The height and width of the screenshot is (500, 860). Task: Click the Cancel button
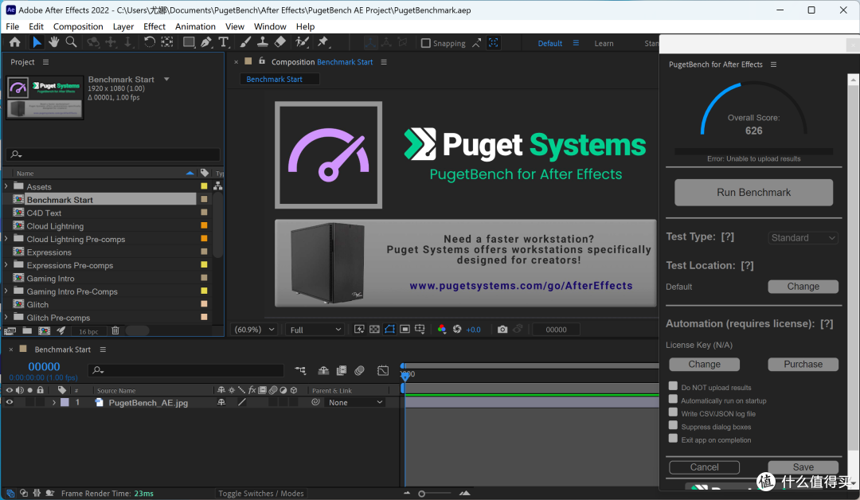704,467
